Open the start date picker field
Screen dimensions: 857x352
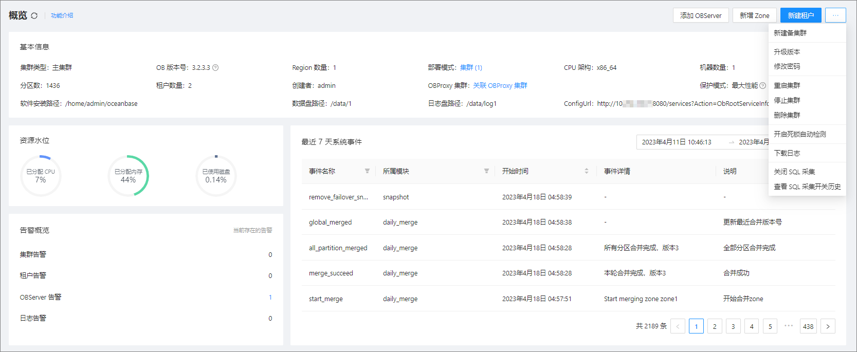677,142
